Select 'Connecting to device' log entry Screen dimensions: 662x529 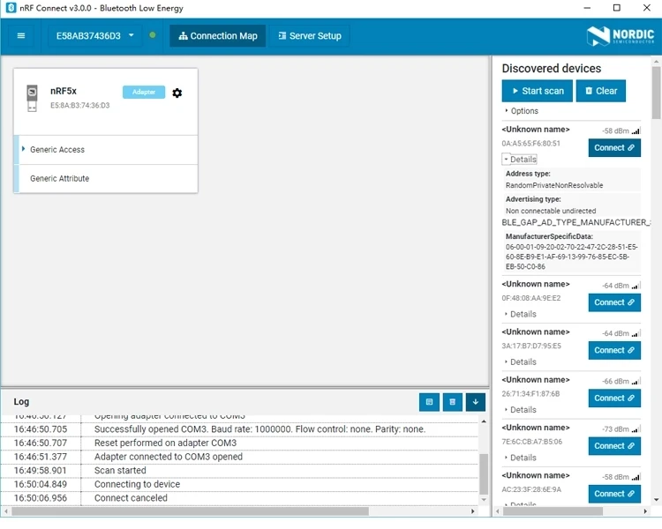(240, 484)
